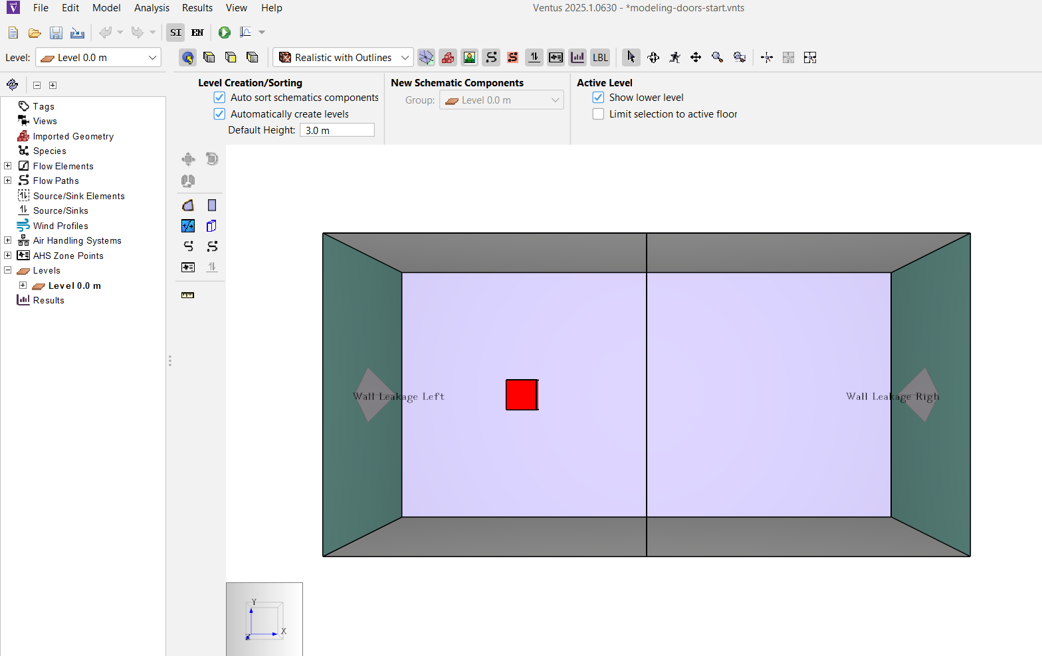This screenshot has width=1042, height=656.
Task: Pick the blue flow path wall tool
Action: click(188, 226)
